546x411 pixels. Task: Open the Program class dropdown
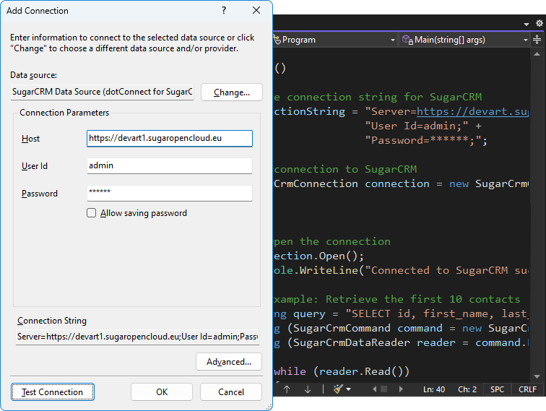(x=392, y=40)
